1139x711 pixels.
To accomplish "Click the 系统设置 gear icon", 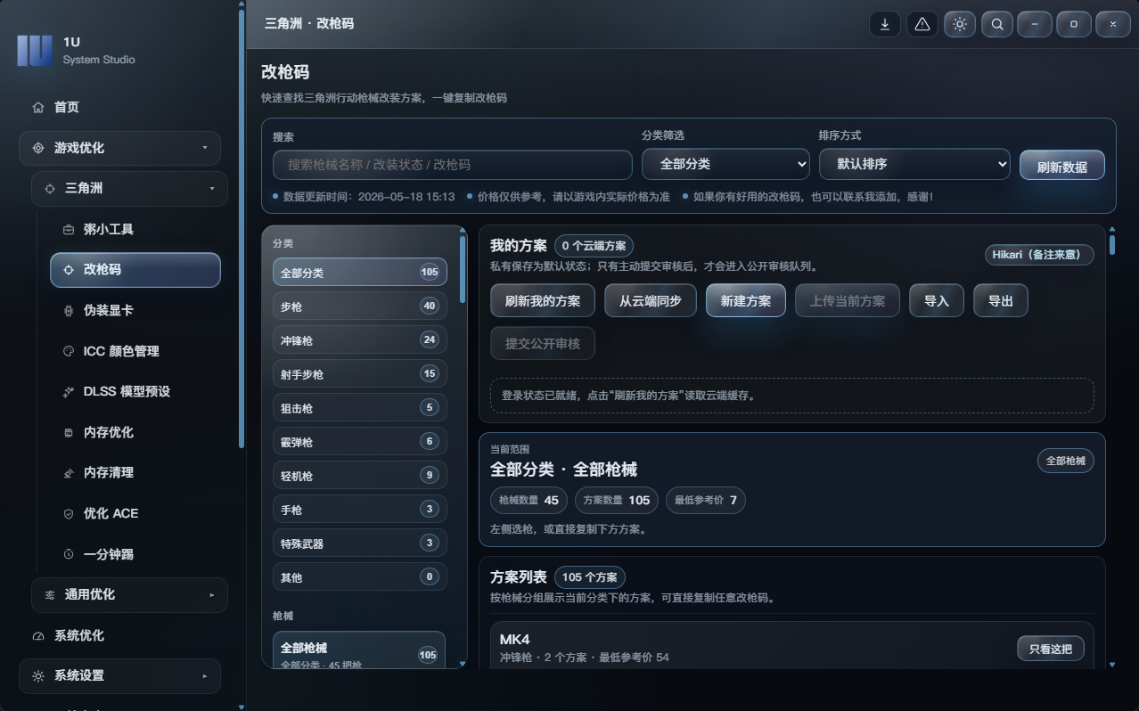I will click(x=38, y=675).
